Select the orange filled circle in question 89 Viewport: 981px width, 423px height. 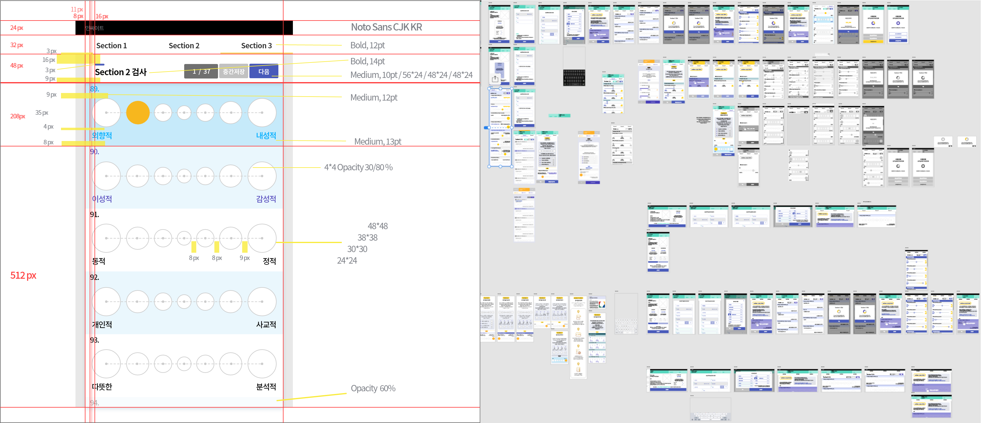[x=137, y=113]
